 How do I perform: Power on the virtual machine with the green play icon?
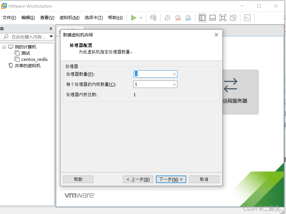pos(133,18)
